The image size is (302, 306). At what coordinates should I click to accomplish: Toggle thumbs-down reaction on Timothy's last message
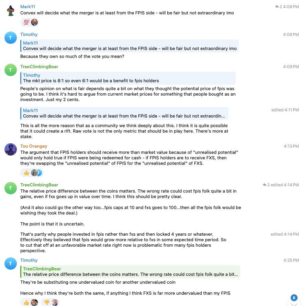point(51,303)
